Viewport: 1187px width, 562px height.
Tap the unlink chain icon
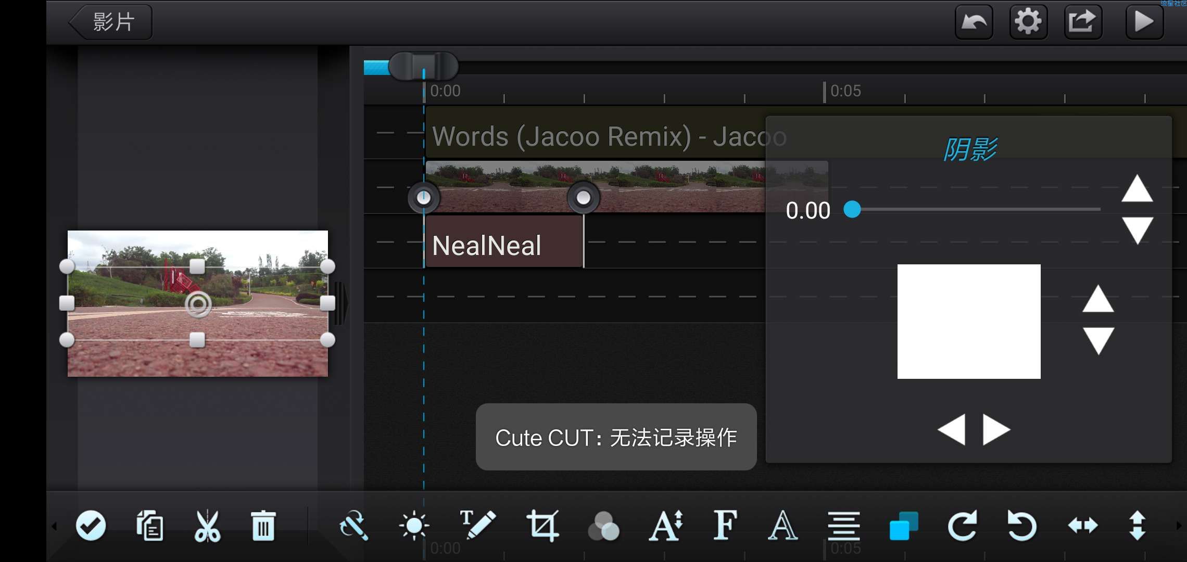coord(354,526)
